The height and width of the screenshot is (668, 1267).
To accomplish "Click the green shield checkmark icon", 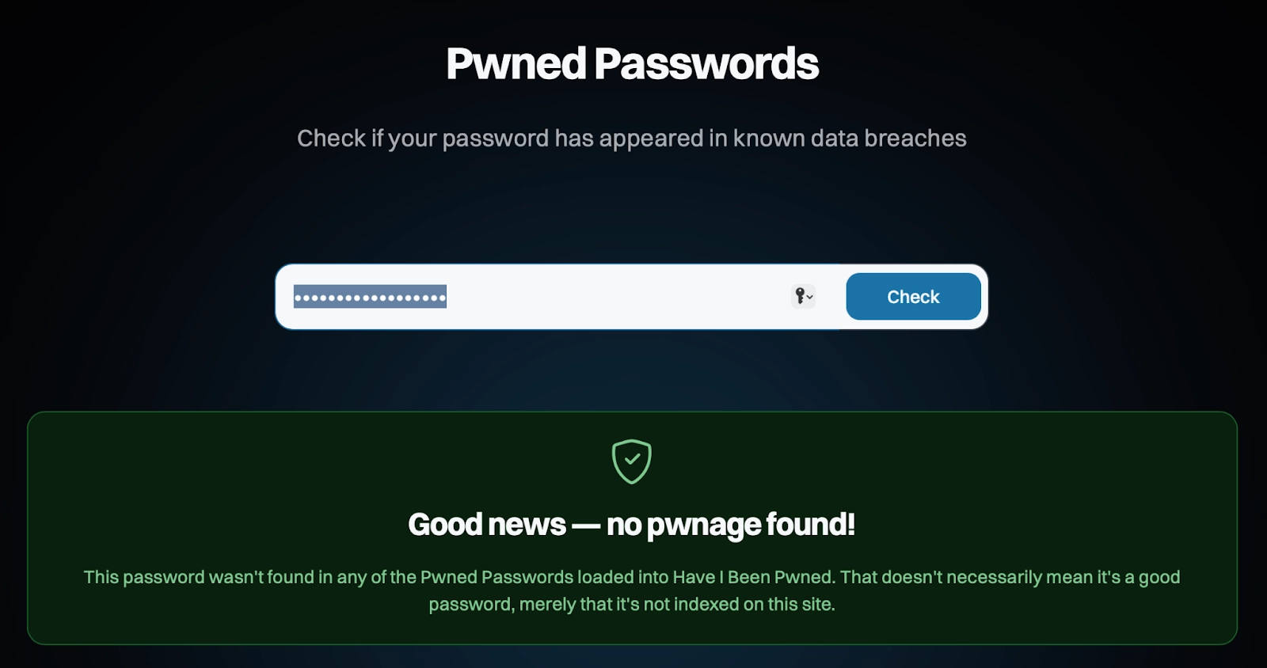I will click(632, 461).
